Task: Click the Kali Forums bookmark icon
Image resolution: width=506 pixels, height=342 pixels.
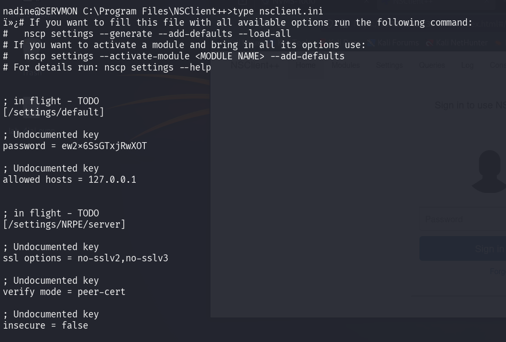Action: click(372, 43)
